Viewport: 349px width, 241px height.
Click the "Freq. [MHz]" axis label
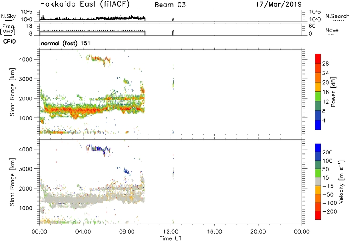pyautogui.click(x=8, y=30)
